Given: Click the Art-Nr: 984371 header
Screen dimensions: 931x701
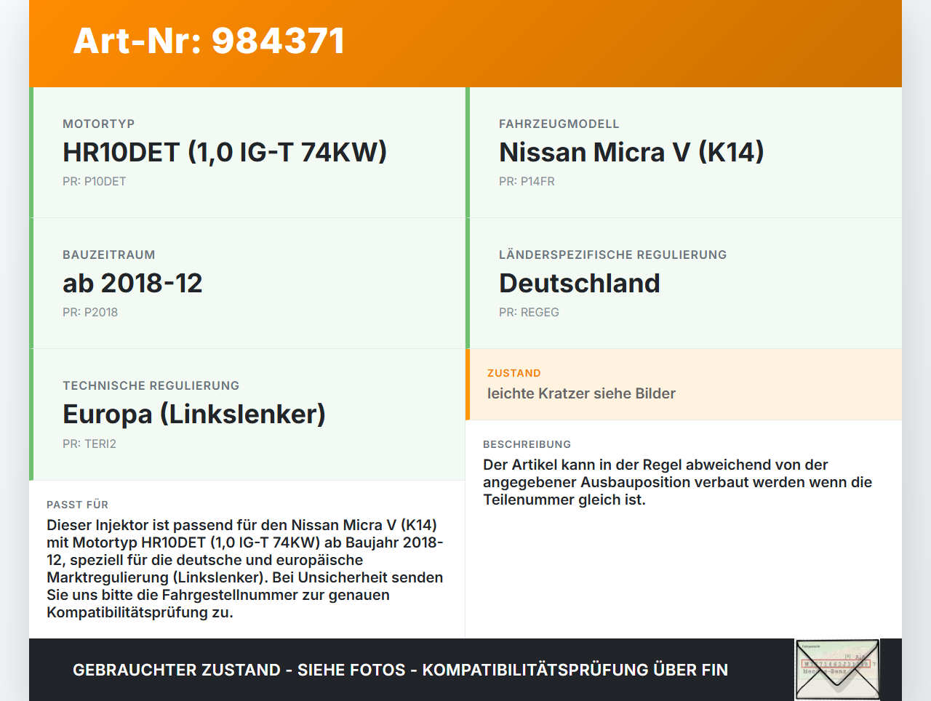Looking at the screenshot, I should point(209,41).
